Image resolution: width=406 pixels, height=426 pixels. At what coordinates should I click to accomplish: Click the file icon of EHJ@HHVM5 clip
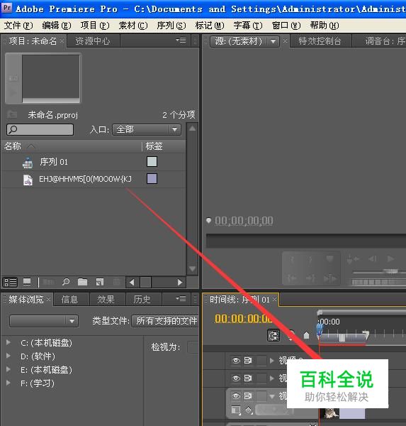(28, 180)
